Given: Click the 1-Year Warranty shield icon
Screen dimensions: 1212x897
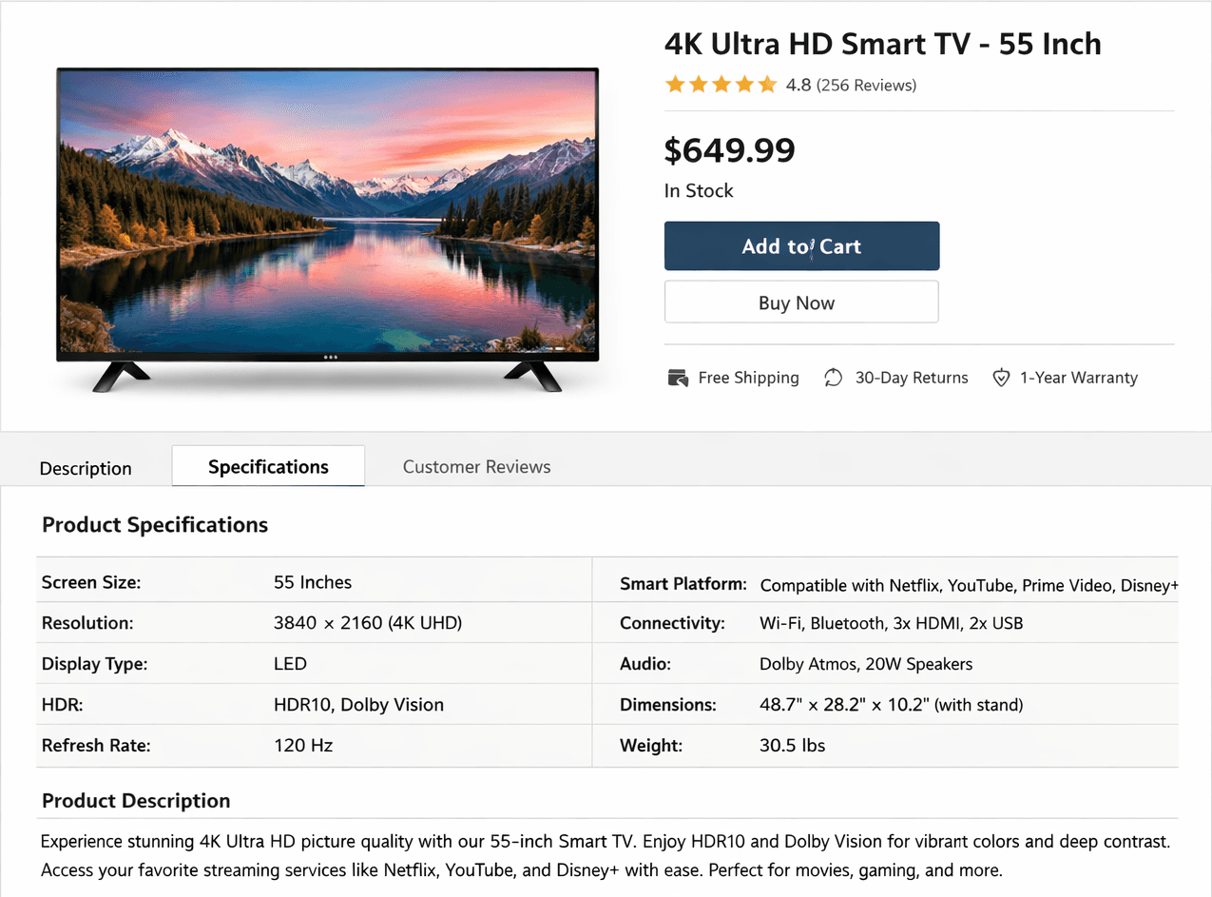Looking at the screenshot, I should (x=1001, y=378).
